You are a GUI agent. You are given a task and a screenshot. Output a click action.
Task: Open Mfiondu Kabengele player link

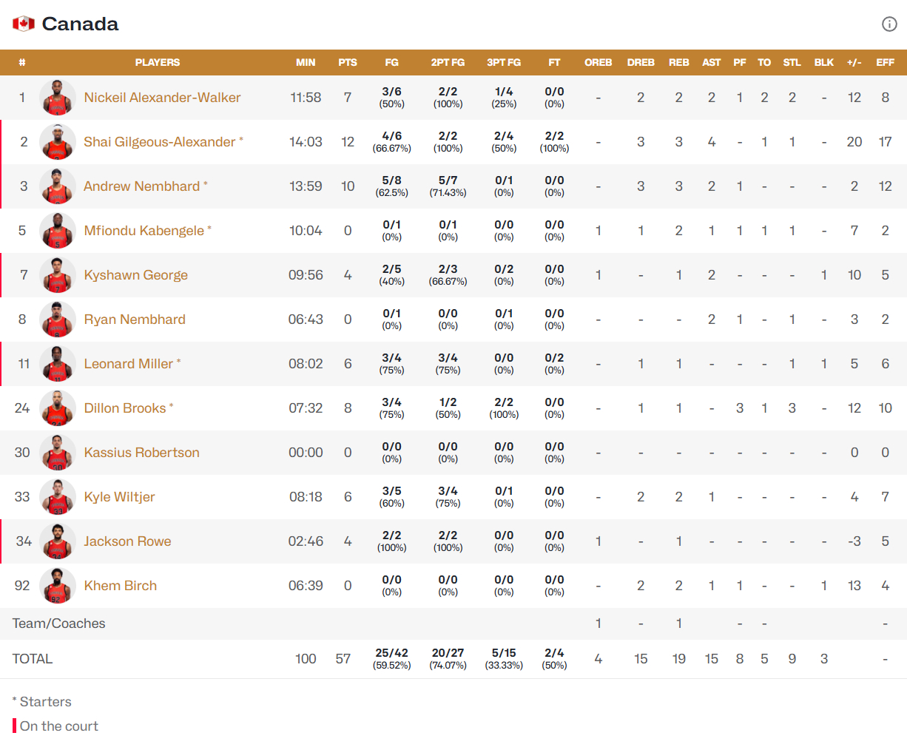(144, 231)
